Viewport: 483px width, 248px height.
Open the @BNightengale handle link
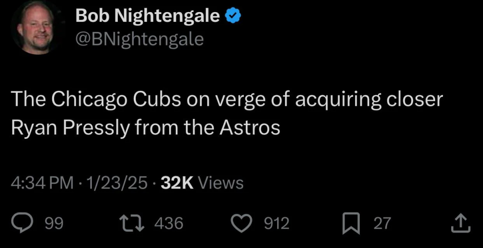coord(140,39)
